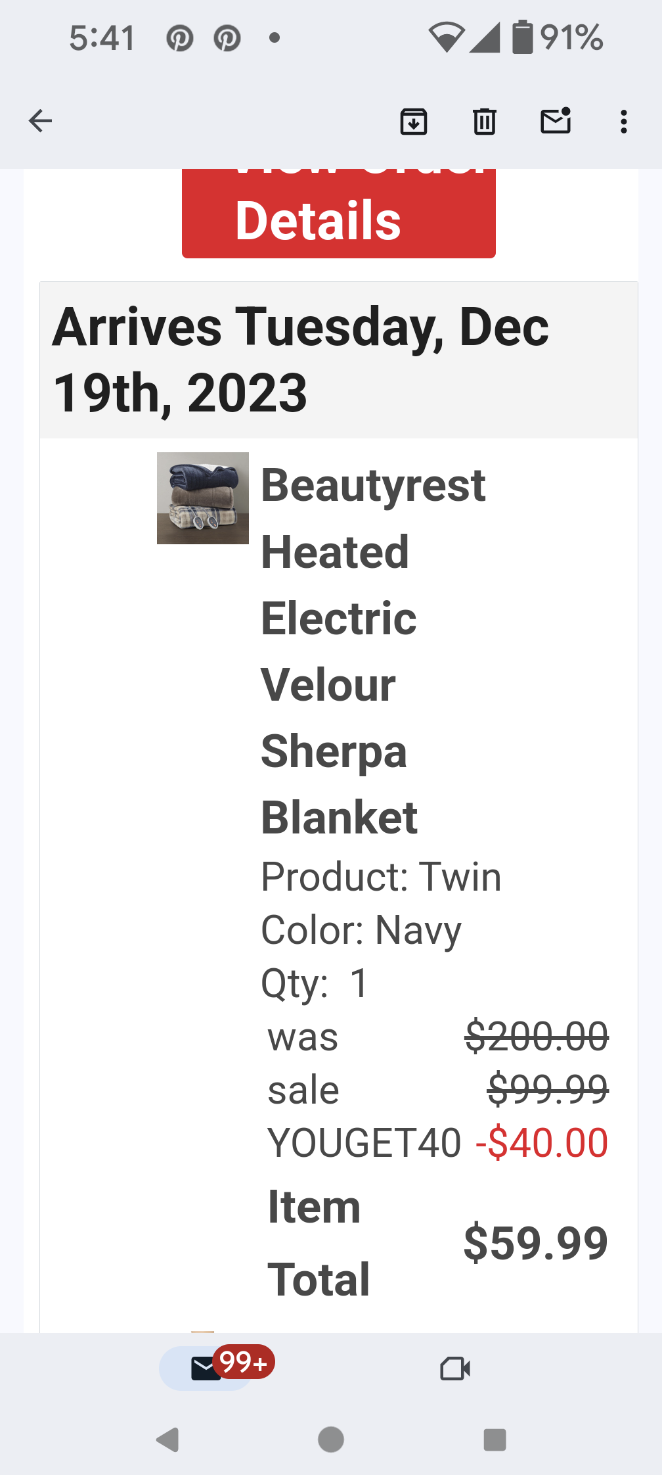Image resolution: width=662 pixels, height=1475 pixels.
Task: Tap the Android back navigation button
Action: pyautogui.click(x=168, y=1440)
